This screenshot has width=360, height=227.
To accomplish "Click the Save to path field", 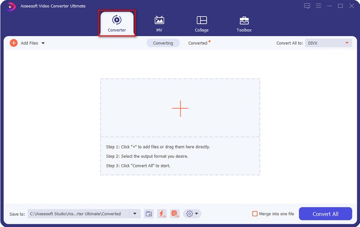I will (x=78, y=214).
